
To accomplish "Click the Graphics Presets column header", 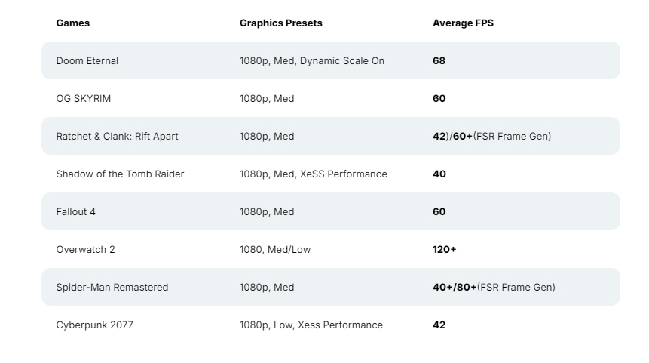I will pyautogui.click(x=280, y=23).
